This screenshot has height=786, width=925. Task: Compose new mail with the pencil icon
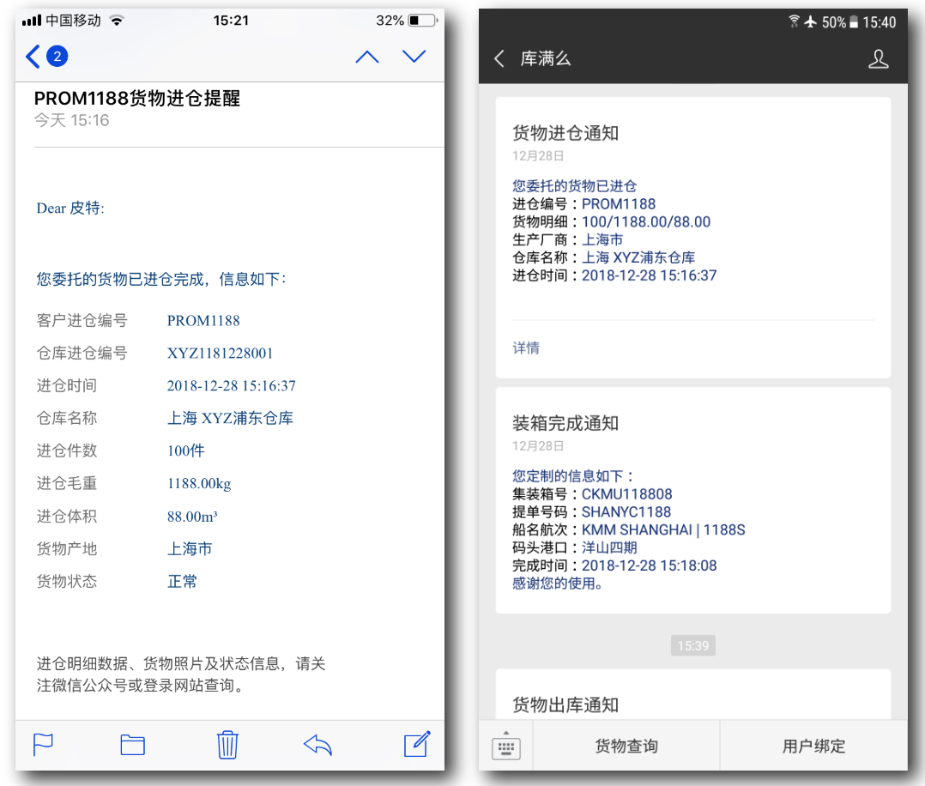417,744
